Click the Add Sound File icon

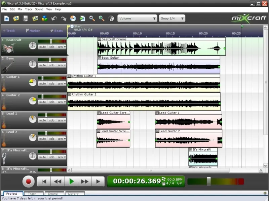click(x=35, y=18)
